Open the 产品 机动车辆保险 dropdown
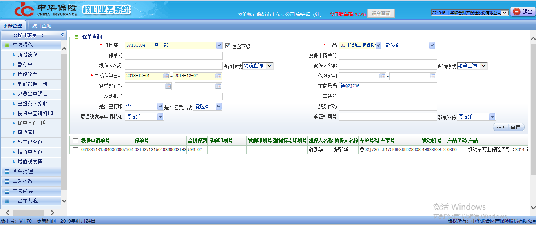The height and width of the screenshot is (225, 536). pos(379,45)
